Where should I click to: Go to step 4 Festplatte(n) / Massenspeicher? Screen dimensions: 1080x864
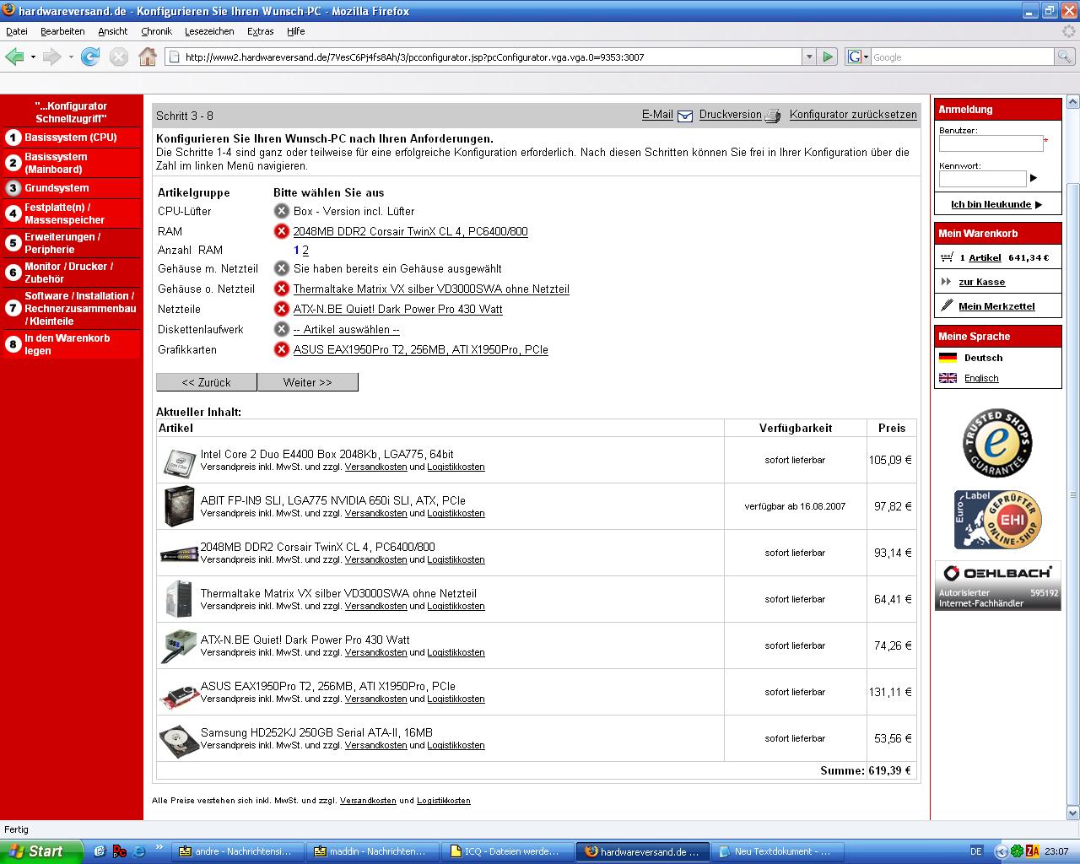[x=72, y=213]
